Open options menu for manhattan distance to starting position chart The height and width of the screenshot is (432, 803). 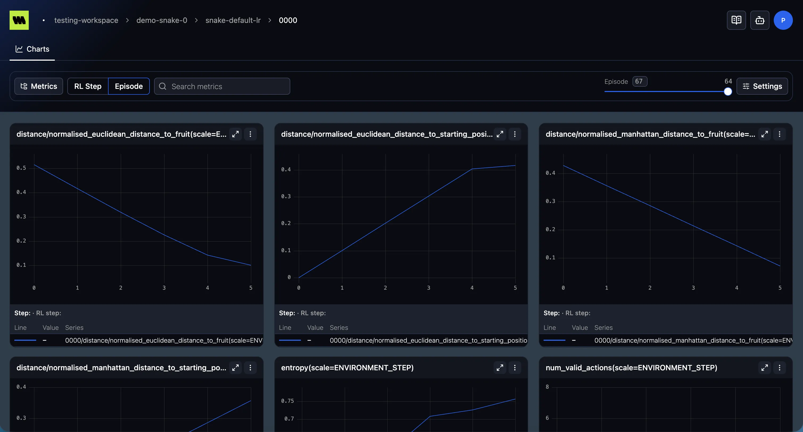(250, 368)
